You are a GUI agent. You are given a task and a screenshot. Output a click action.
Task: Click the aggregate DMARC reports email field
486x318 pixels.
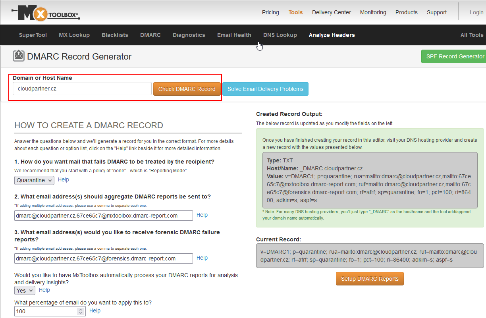click(x=104, y=216)
